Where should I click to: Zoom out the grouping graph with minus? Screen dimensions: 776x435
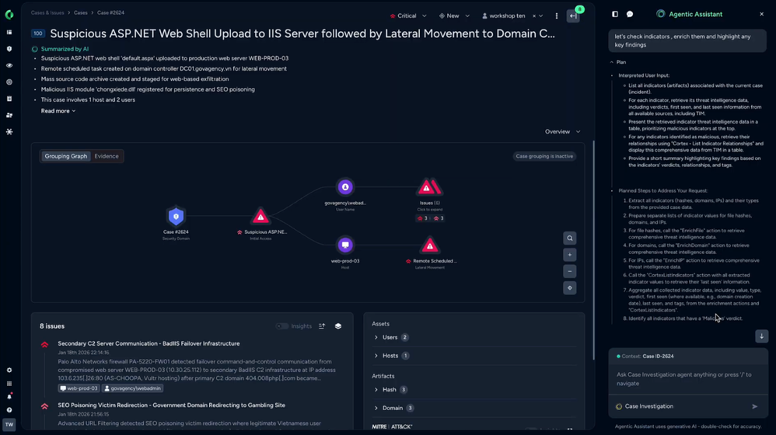pos(570,271)
